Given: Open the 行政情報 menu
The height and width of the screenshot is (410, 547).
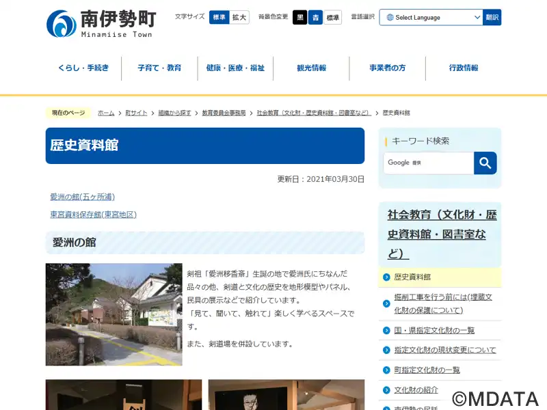Looking at the screenshot, I should click(463, 68).
